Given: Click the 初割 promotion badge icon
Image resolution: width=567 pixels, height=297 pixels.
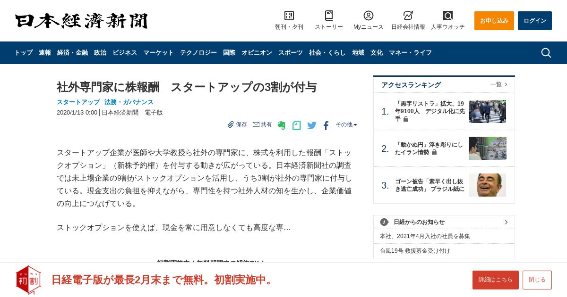Looking at the screenshot, I should (28, 280).
